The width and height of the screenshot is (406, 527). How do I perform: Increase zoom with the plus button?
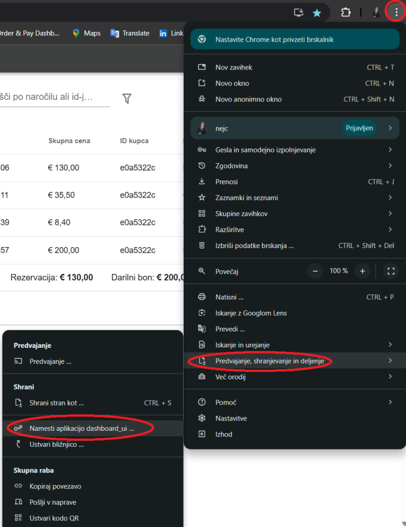pyautogui.click(x=362, y=271)
